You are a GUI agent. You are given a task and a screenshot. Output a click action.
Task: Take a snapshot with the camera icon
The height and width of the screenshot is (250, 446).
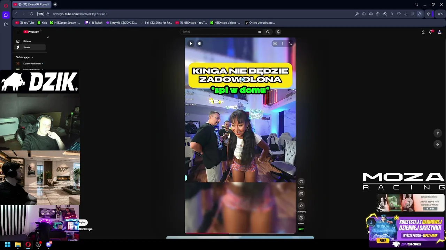[371, 14]
